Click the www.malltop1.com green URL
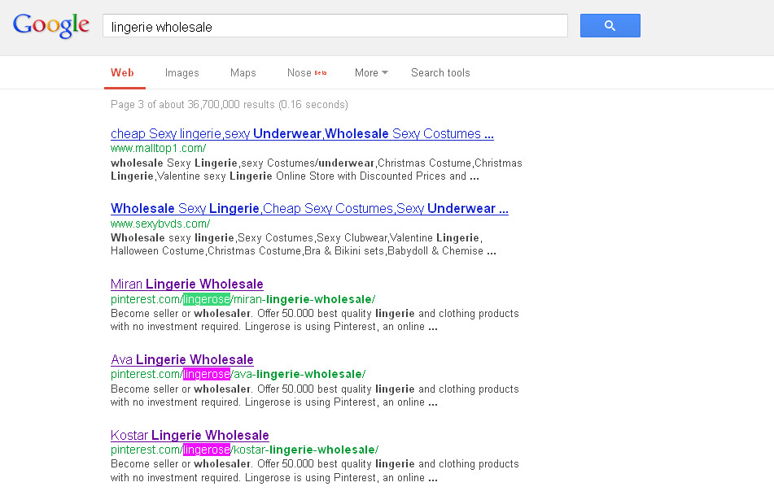The image size is (774, 491). tap(159, 149)
